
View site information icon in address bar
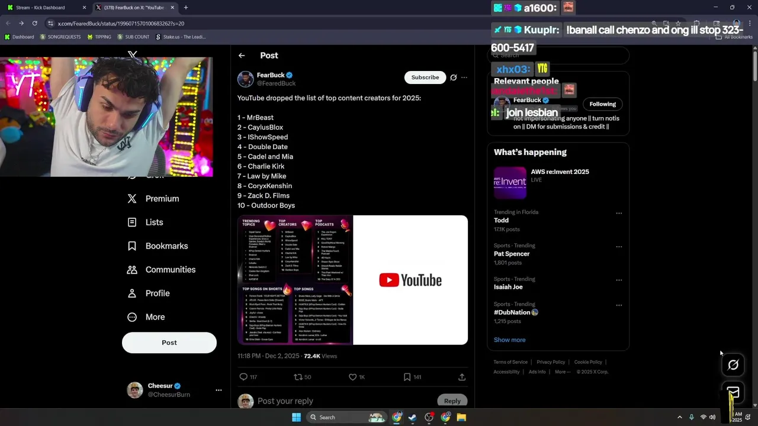point(51,23)
